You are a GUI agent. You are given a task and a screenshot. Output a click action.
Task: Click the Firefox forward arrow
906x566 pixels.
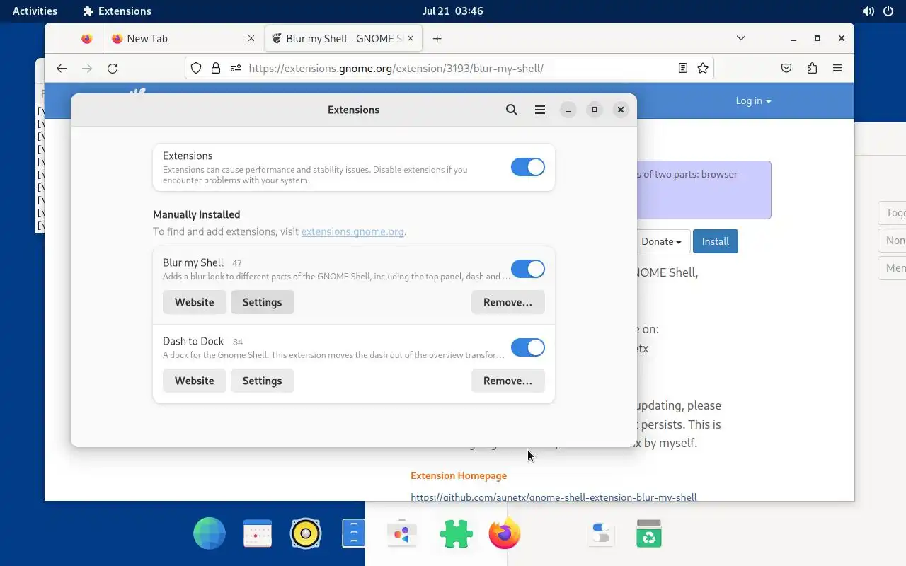(87, 68)
